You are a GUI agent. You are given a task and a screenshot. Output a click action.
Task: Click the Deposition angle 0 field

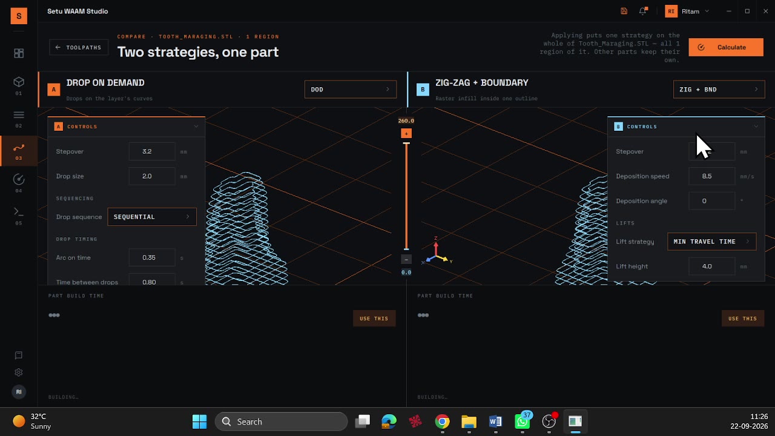pyautogui.click(x=712, y=201)
